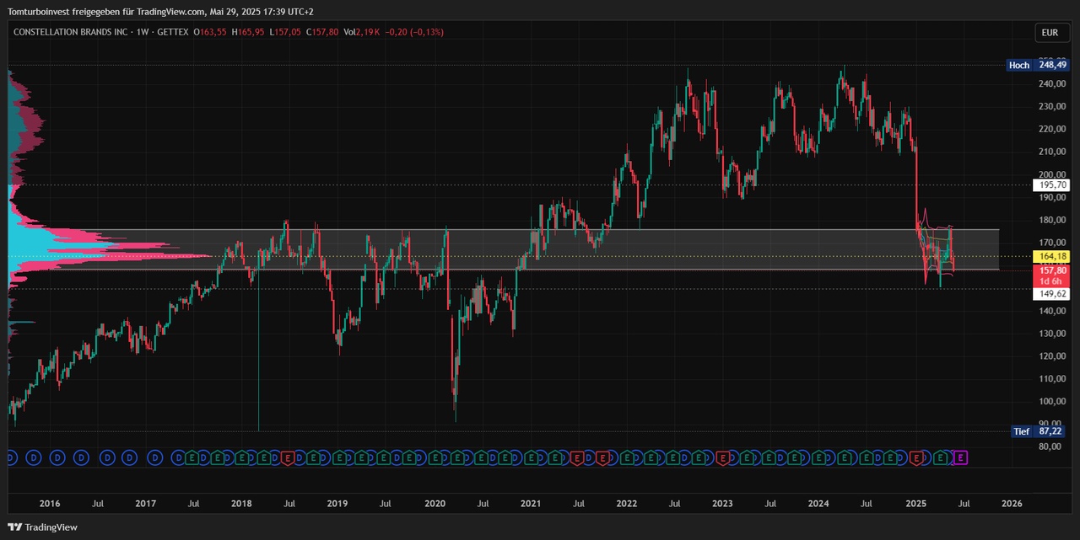
Task: Click the 100,00 price axis value
Action: click(1050, 402)
